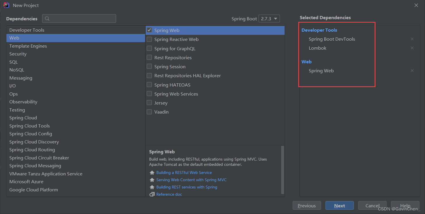
Task: Enable the Spring Reactive Web checkbox
Action: pyautogui.click(x=149, y=39)
